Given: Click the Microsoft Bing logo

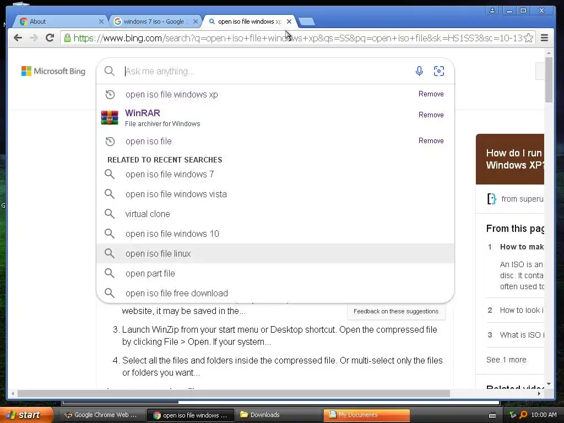Looking at the screenshot, I should [x=53, y=71].
